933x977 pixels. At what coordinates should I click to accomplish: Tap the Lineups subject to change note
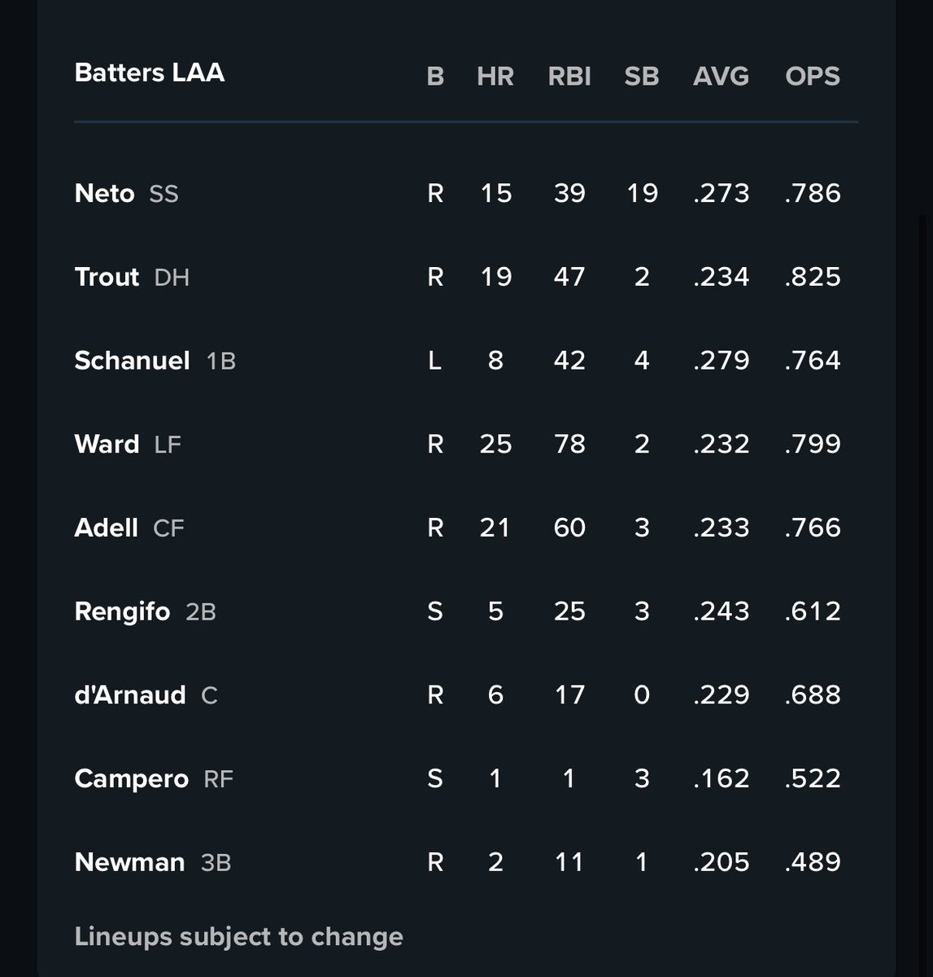239,936
